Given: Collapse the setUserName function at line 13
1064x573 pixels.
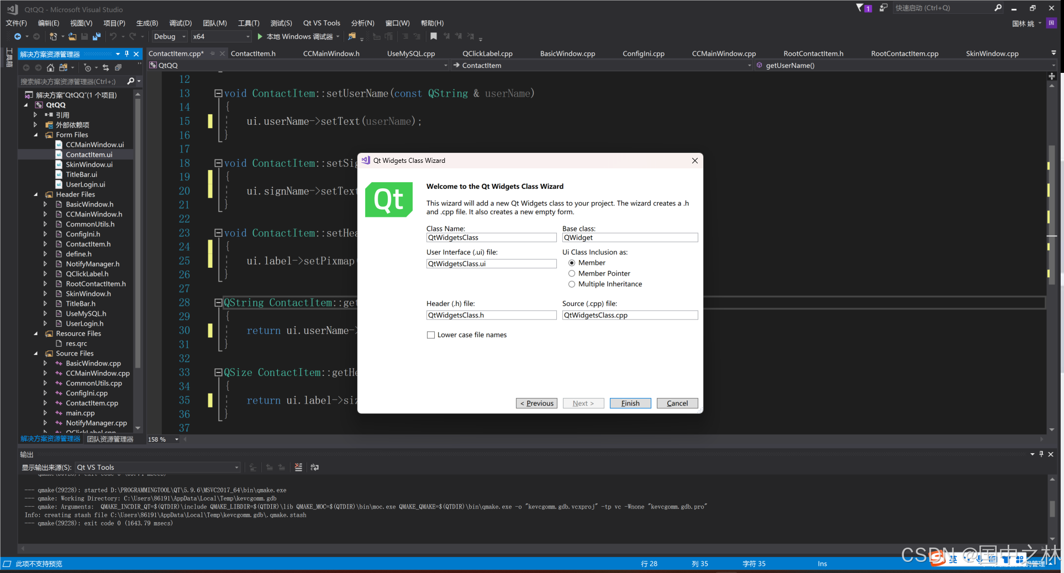Looking at the screenshot, I should coord(218,93).
